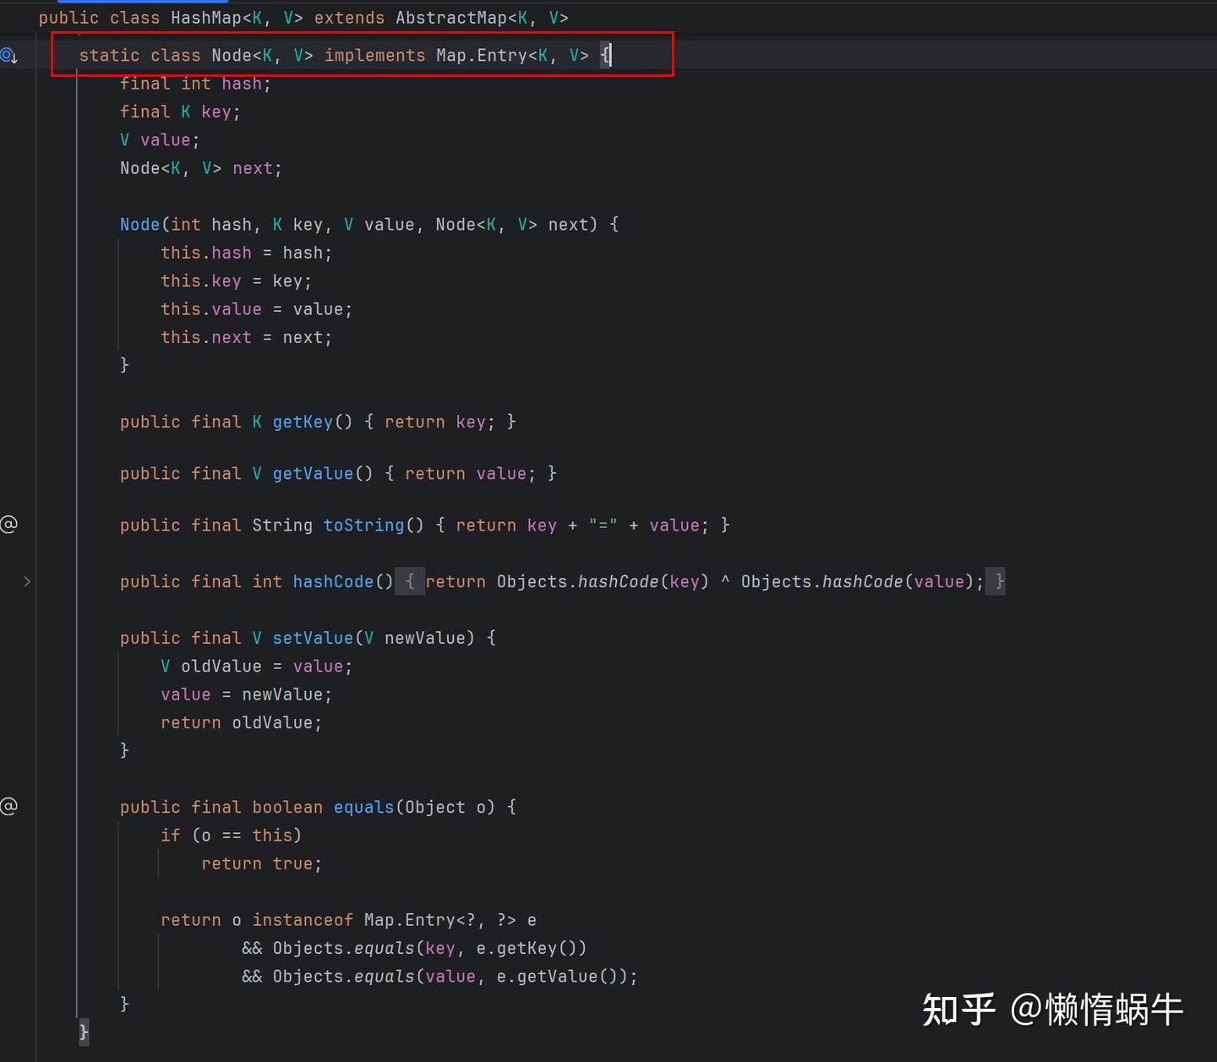Click the folded opening brace of hashCode body
Screen dimensions: 1217x1062
point(410,581)
